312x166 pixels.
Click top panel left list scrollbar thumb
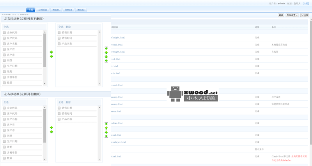pos(44,51)
